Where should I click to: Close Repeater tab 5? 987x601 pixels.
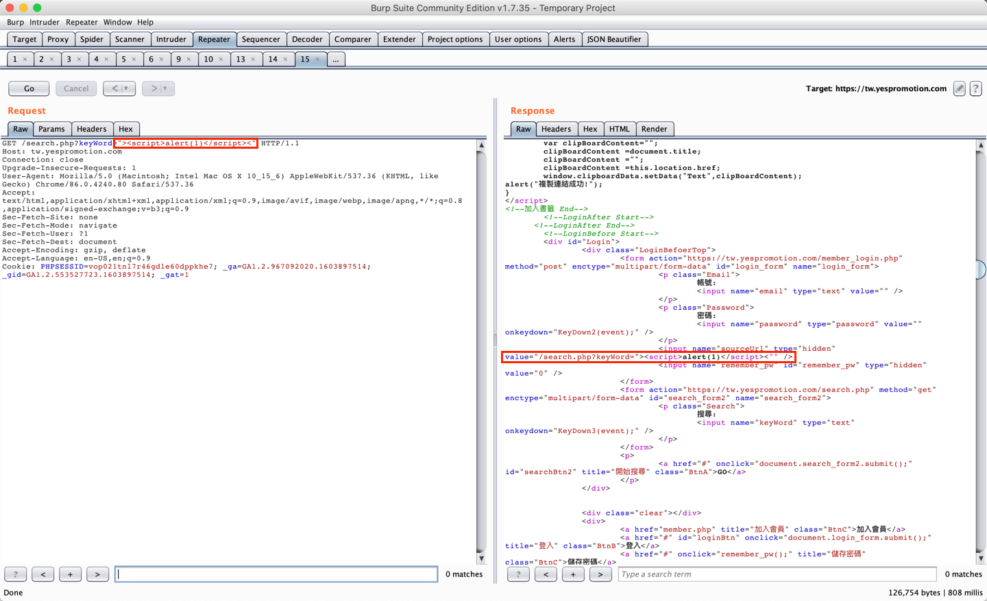[x=134, y=60]
